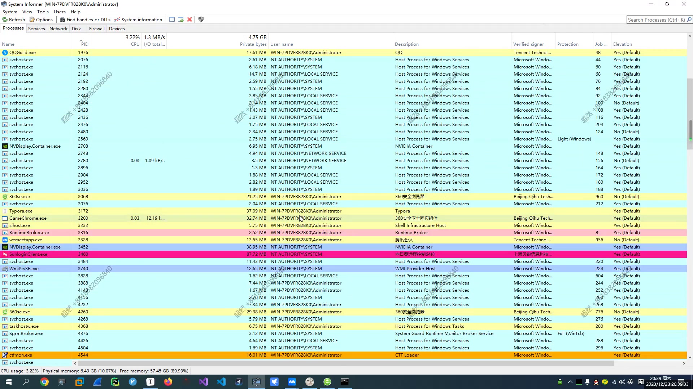The image size is (693, 389).
Task: Select the SunloginClient.exe process icon
Action: 5,254
